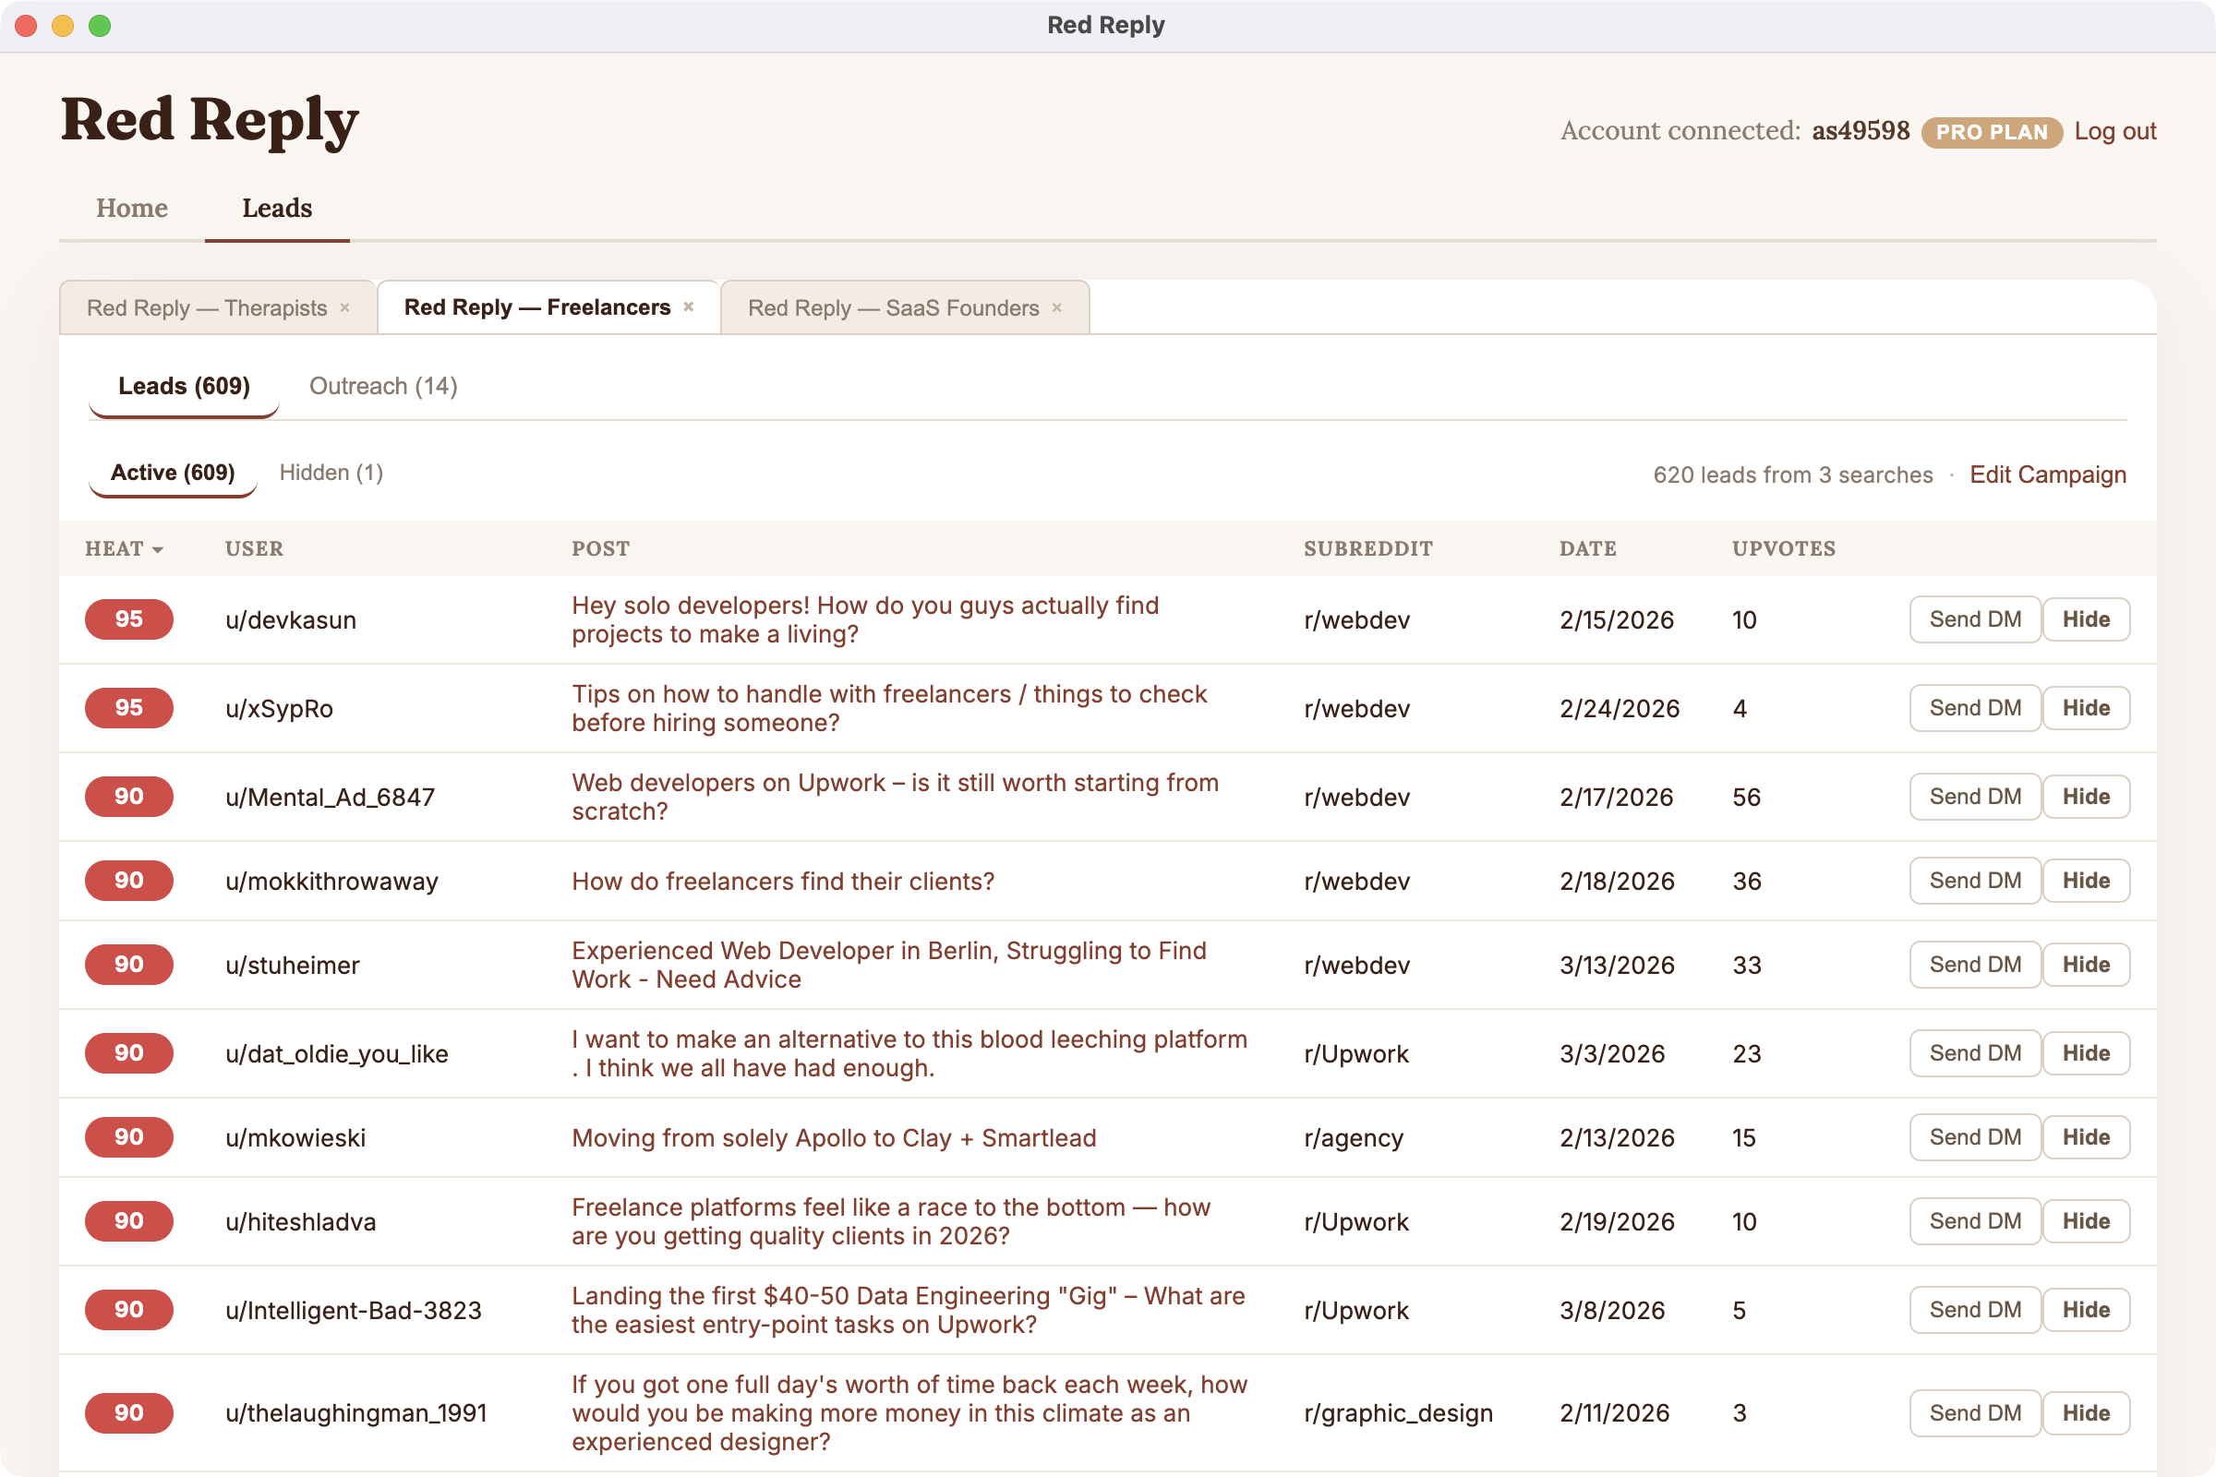The image size is (2216, 1477).
Task: Send DM to u/thelaughingman_1991
Action: tap(1975, 1413)
